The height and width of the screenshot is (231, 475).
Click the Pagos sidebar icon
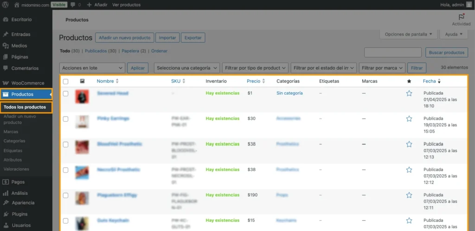pyautogui.click(x=6, y=182)
